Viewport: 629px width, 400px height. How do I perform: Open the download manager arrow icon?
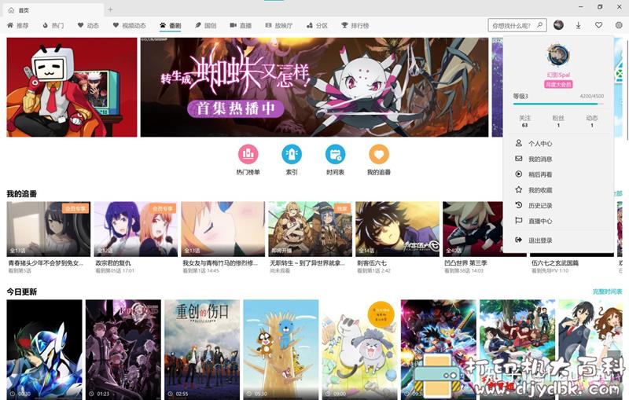point(579,25)
